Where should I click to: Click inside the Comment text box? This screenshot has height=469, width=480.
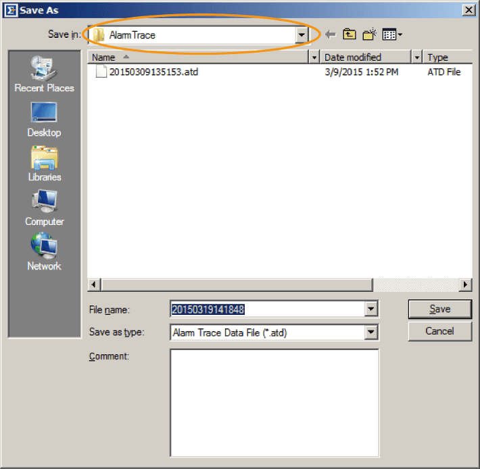click(274, 403)
